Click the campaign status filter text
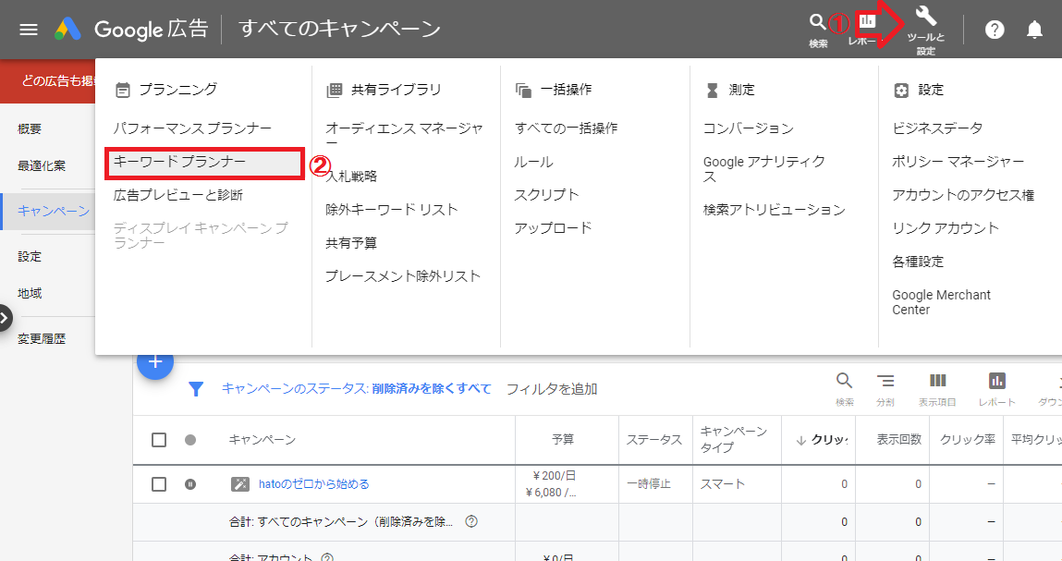 coord(356,389)
